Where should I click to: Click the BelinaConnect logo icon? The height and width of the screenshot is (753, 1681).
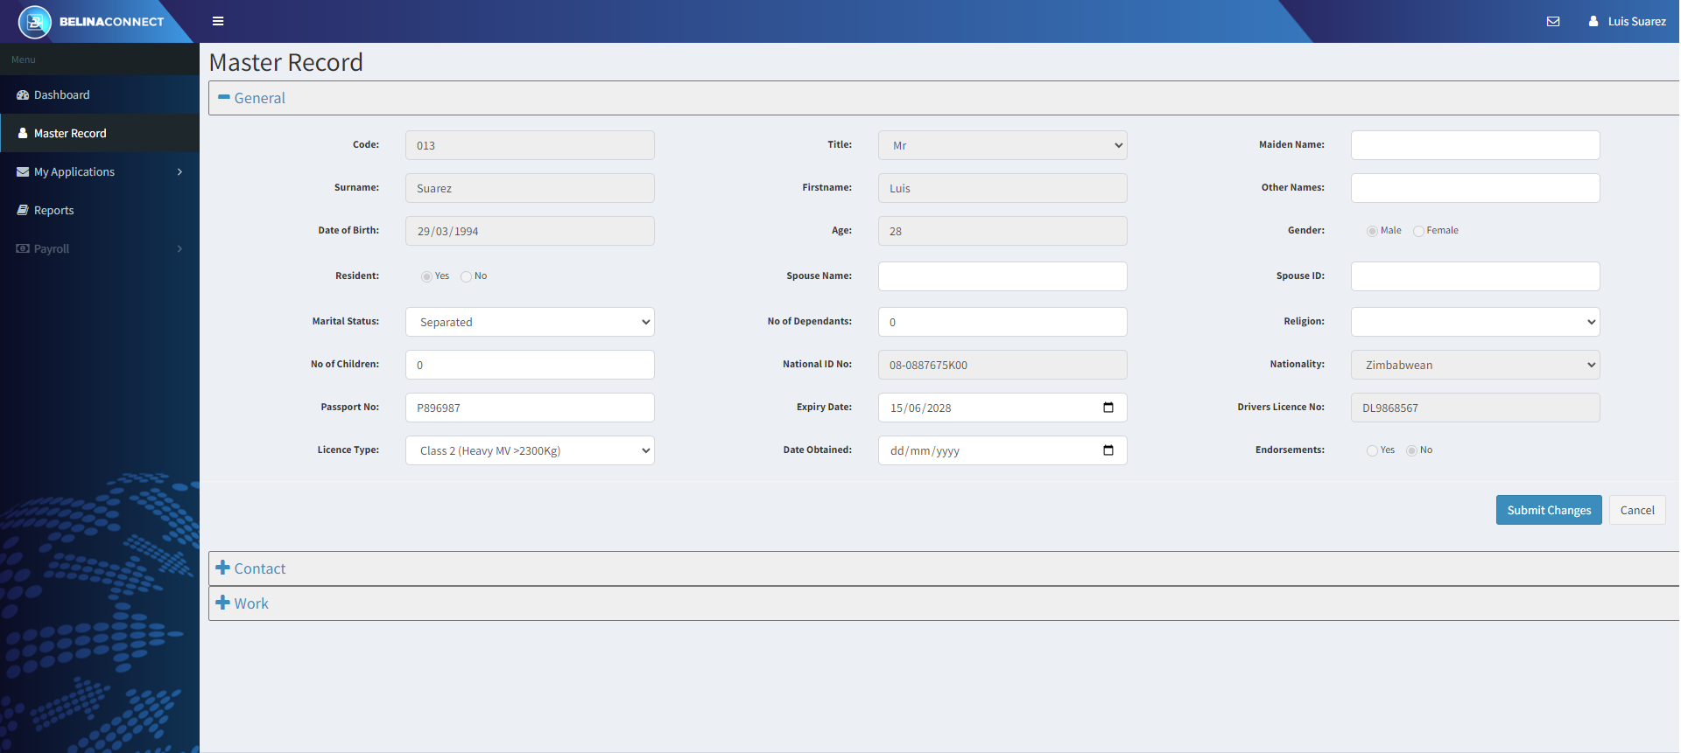[x=35, y=22]
